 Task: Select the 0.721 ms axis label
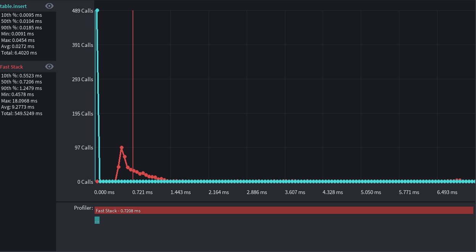[142, 192]
